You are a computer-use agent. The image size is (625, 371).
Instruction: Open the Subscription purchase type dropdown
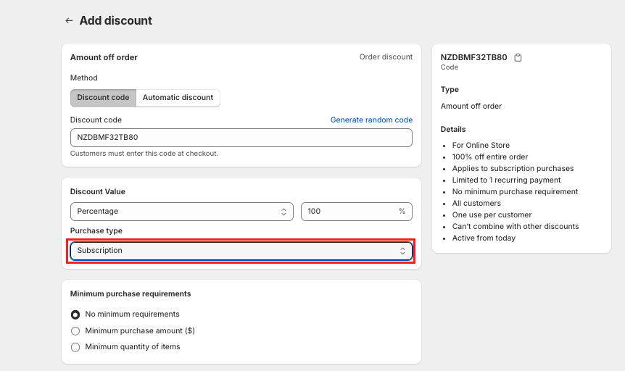241,251
